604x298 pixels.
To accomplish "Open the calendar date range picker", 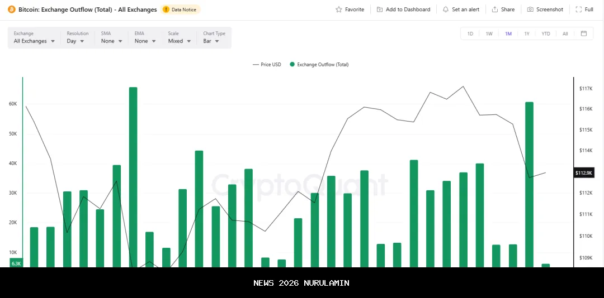I will [583, 33].
